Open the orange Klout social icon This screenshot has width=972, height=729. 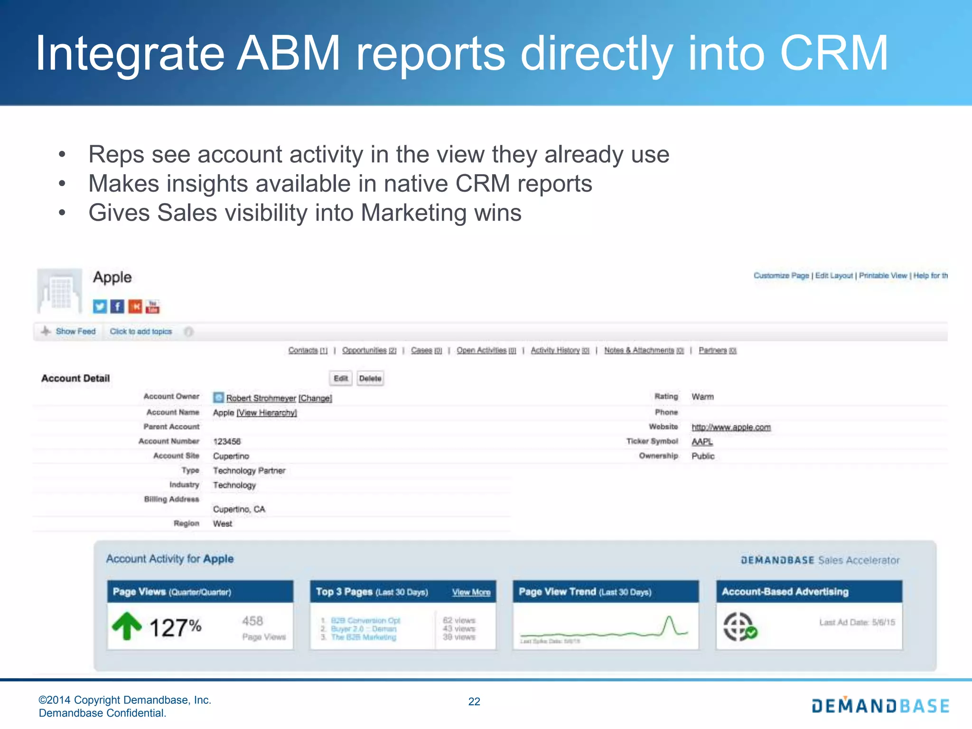135,307
